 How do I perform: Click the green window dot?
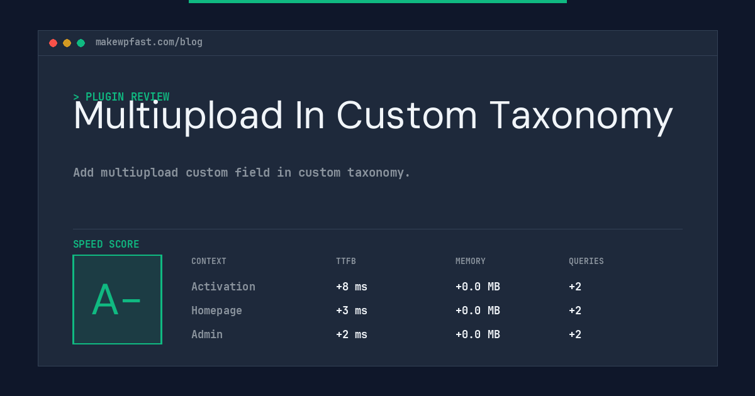click(81, 43)
